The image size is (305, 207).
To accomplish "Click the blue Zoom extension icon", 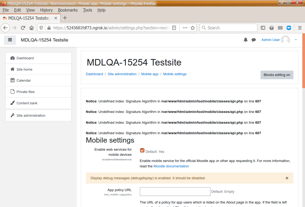I will point(289,28).
